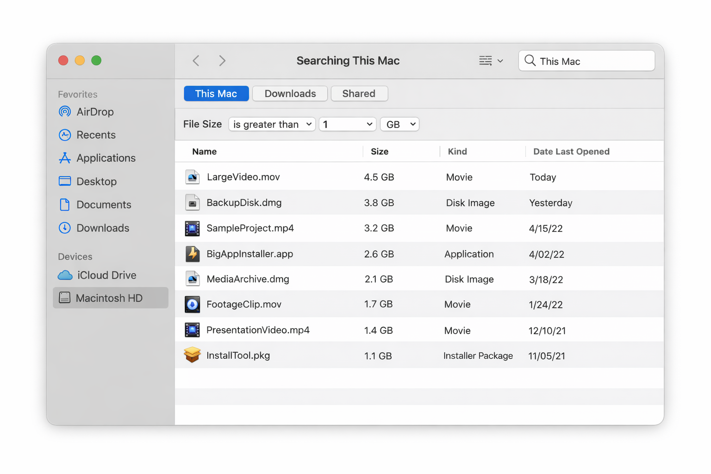Click the Installer Package kind cell
The image size is (711, 474).
478,355
